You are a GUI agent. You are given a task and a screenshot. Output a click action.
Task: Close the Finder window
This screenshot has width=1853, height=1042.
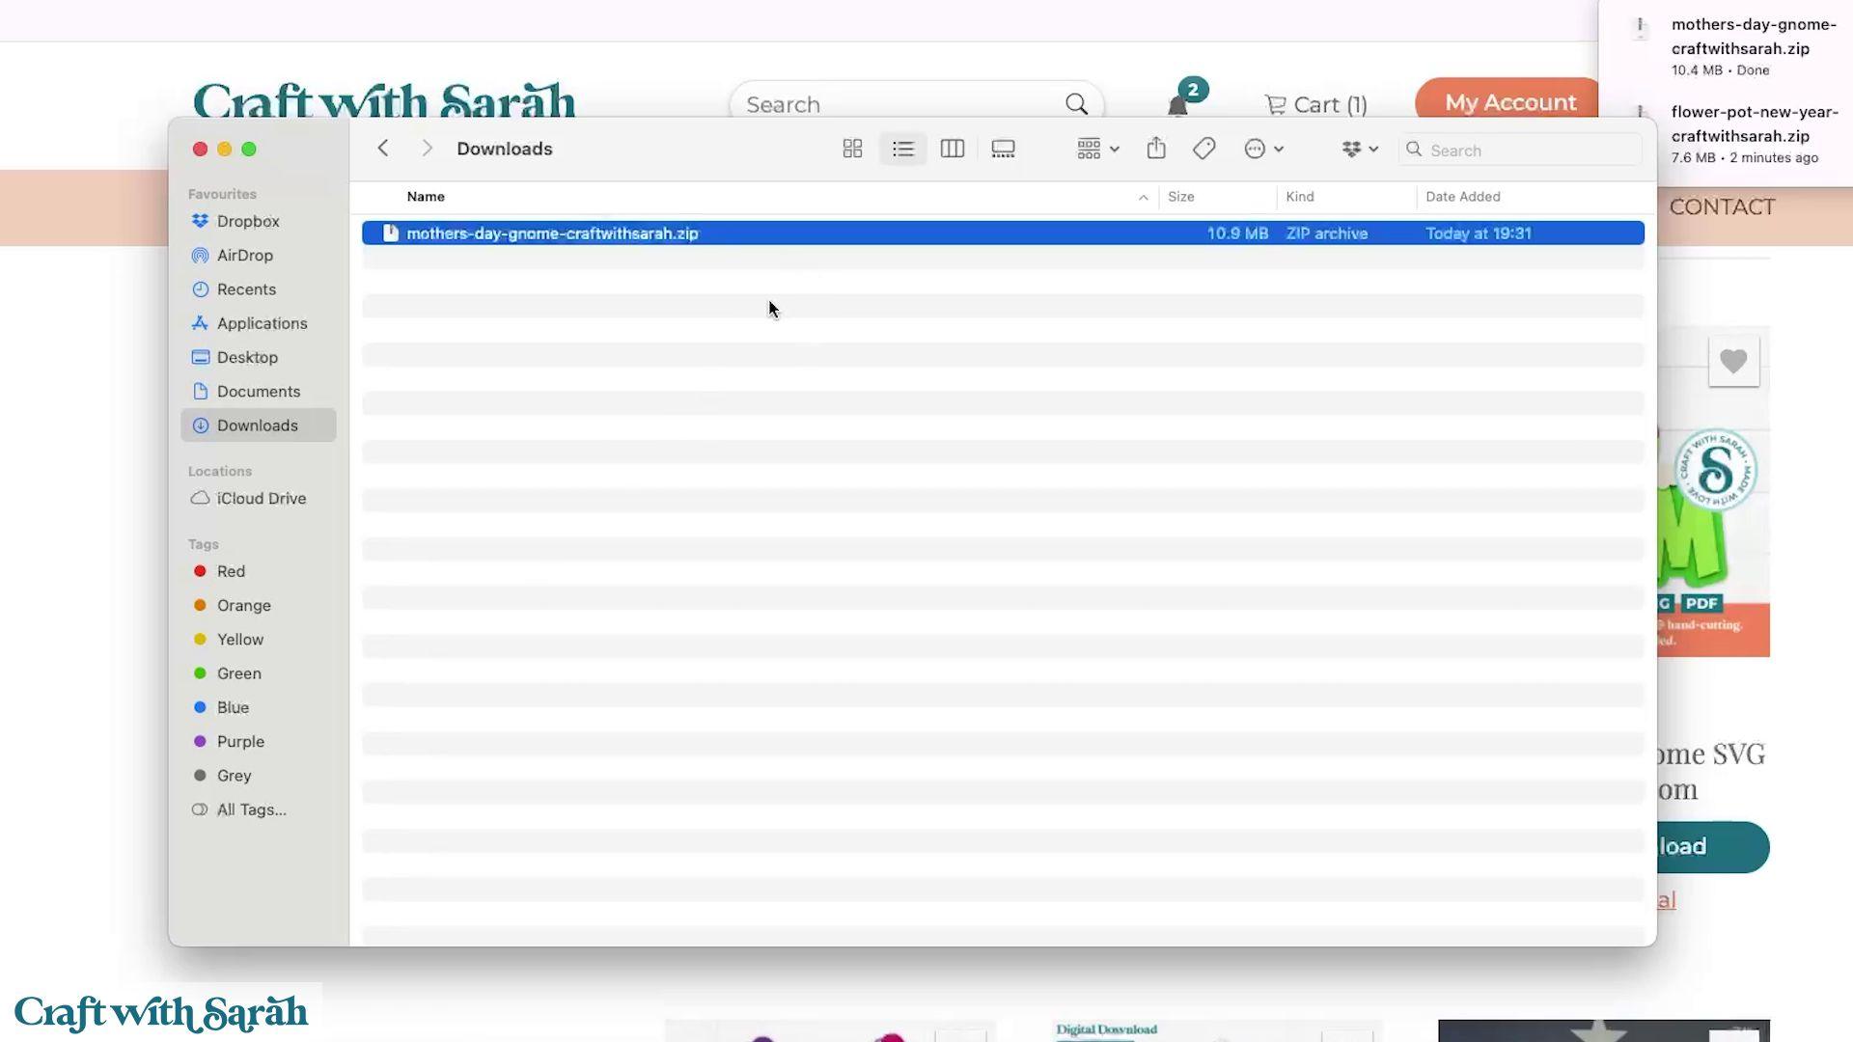click(200, 149)
